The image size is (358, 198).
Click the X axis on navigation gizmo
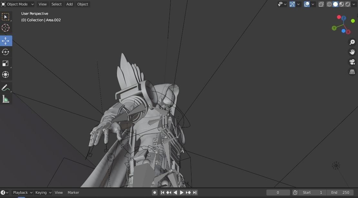tap(348, 32)
